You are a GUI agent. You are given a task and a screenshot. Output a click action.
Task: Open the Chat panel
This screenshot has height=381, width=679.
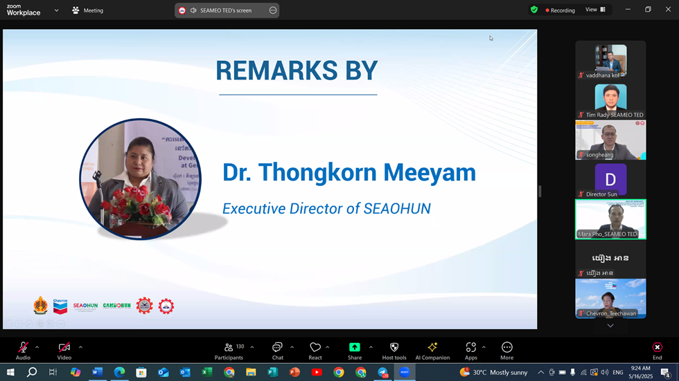[x=277, y=348]
